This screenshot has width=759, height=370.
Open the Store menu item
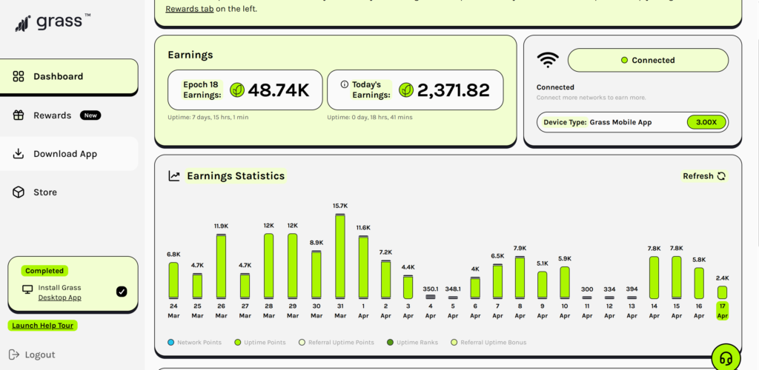coord(69,192)
